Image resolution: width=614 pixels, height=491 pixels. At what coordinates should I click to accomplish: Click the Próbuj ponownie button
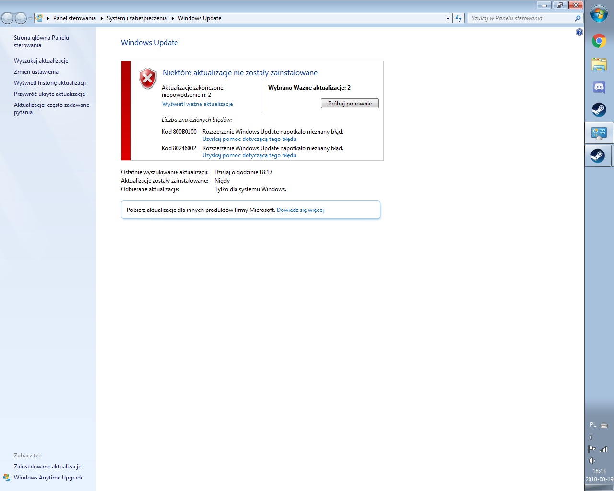coord(350,104)
